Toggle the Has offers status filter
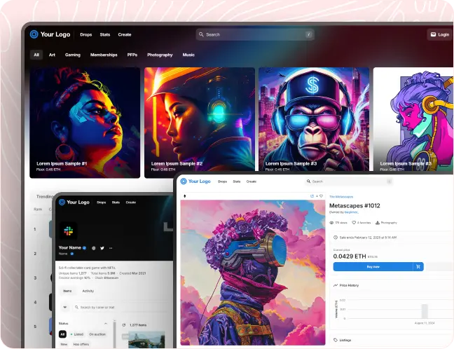454x349 pixels. tap(81, 344)
